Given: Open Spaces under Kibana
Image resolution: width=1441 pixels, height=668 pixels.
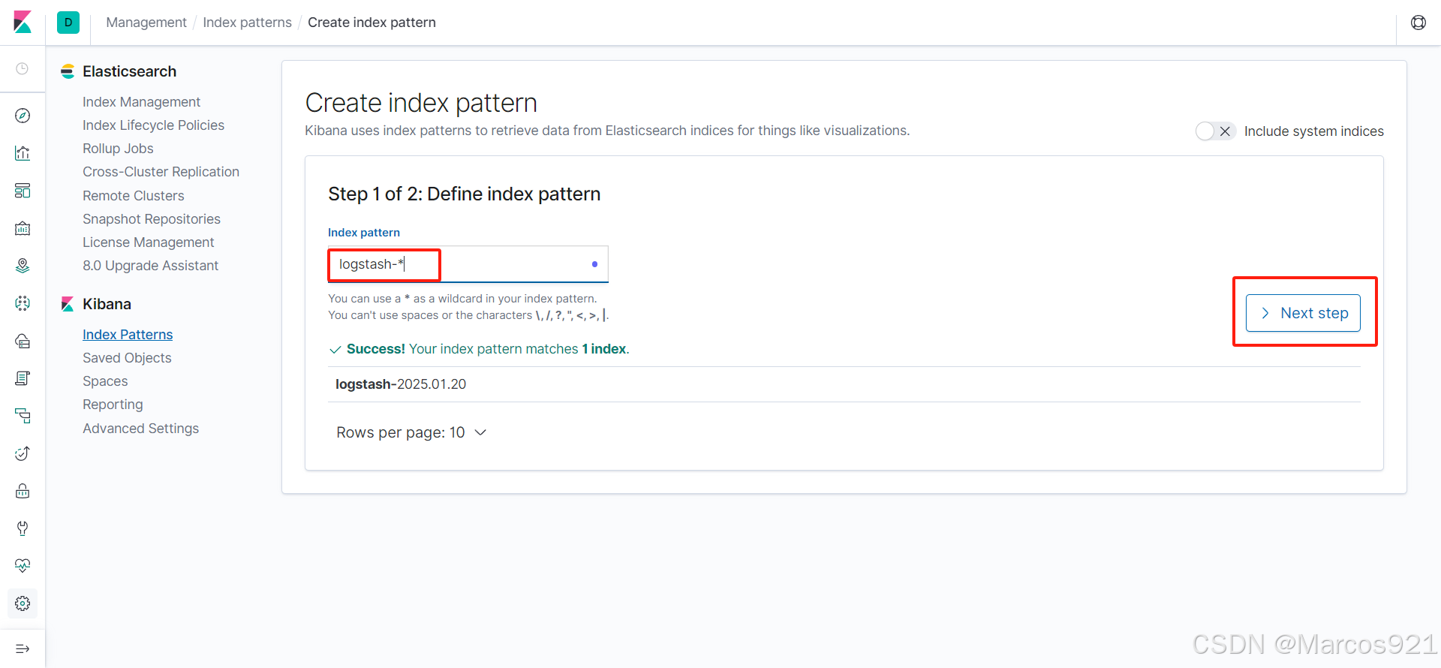Looking at the screenshot, I should pos(105,381).
